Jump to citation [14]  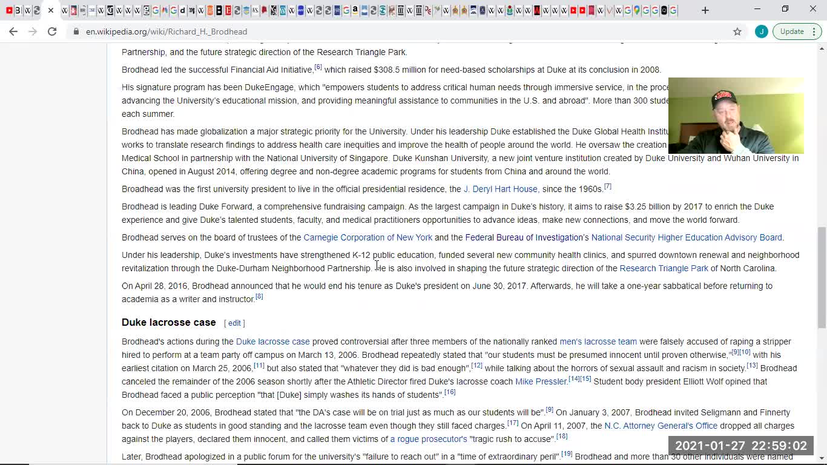(x=574, y=379)
